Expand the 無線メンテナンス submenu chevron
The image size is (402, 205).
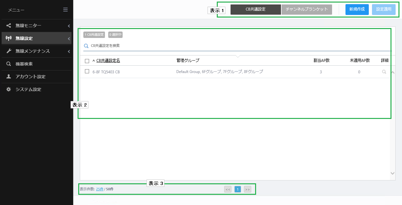pos(69,51)
